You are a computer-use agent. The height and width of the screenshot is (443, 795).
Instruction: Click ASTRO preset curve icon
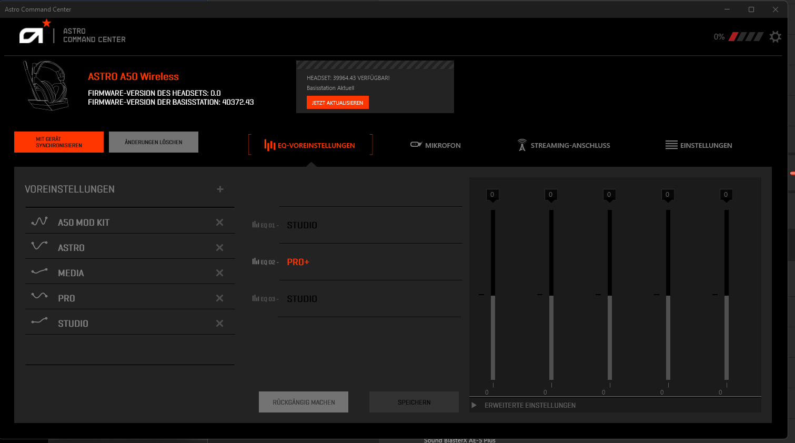39,246
